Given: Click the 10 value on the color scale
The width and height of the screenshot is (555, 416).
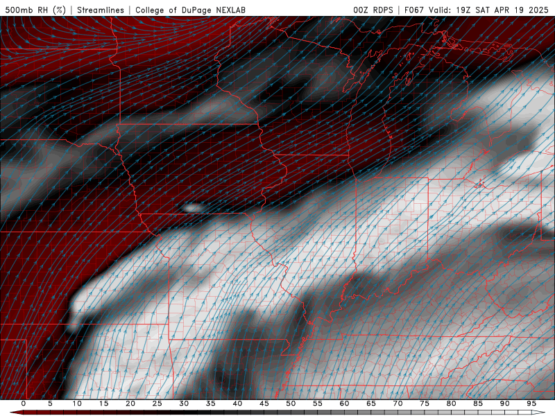Looking at the screenshot, I should coord(77,404).
